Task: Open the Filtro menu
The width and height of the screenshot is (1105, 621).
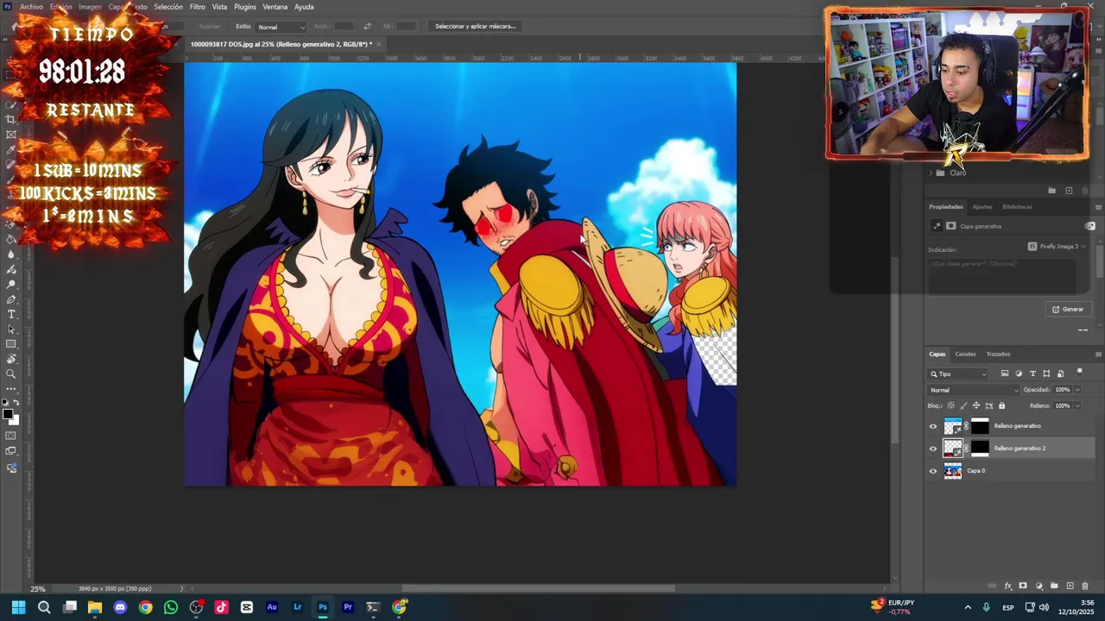Action: pos(198,7)
